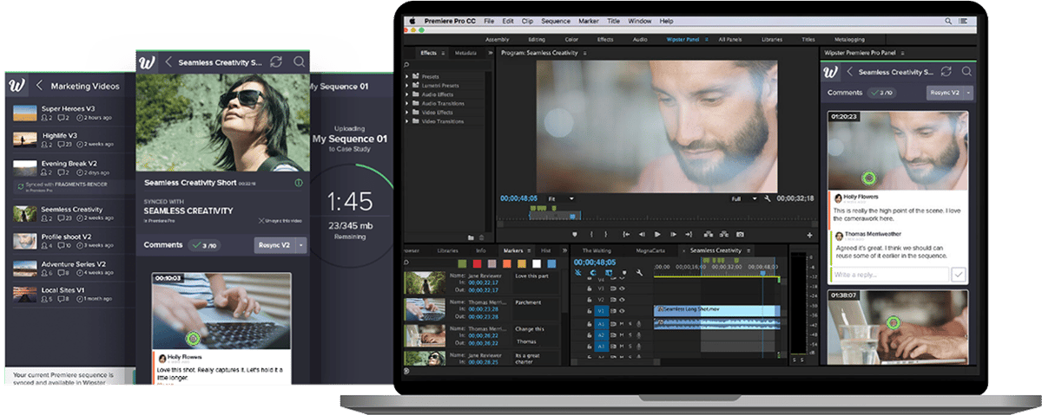Expand the Video Transitions folder
The width and height of the screenshot is (1042, 415).
click(407, 120)
